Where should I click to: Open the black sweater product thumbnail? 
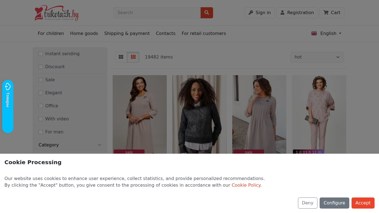199,114
